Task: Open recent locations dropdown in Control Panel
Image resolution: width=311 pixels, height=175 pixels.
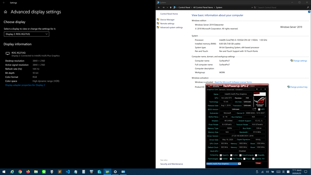Action: [x=167, y=7]
